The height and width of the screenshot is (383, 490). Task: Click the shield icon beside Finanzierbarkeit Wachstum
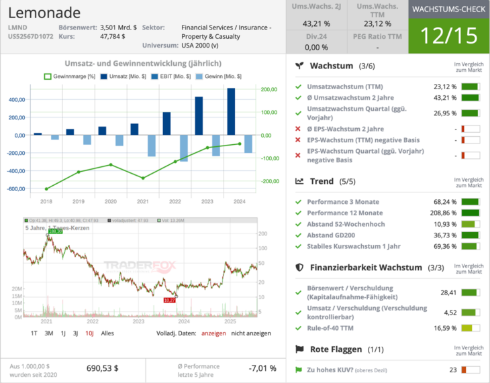click(299, 268)
